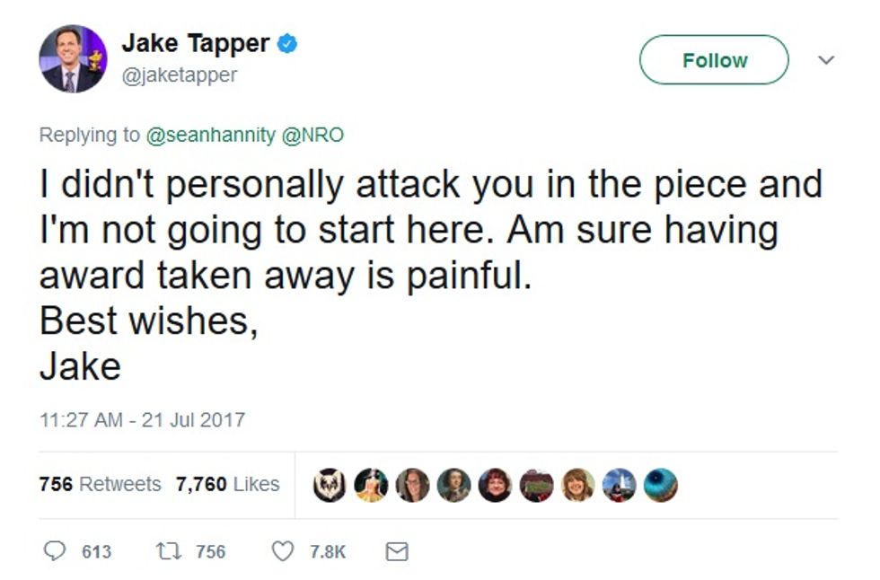Open the @NRO mention link
The image size is (880, 580).
pyautogui.click(x=312, y=136)
